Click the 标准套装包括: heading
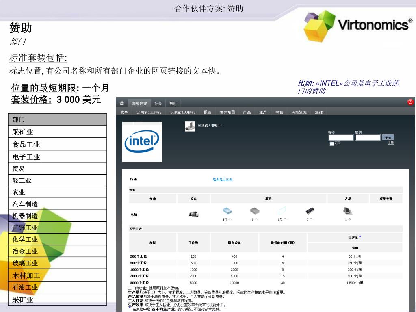416x312 pixels. coord(38,58)
